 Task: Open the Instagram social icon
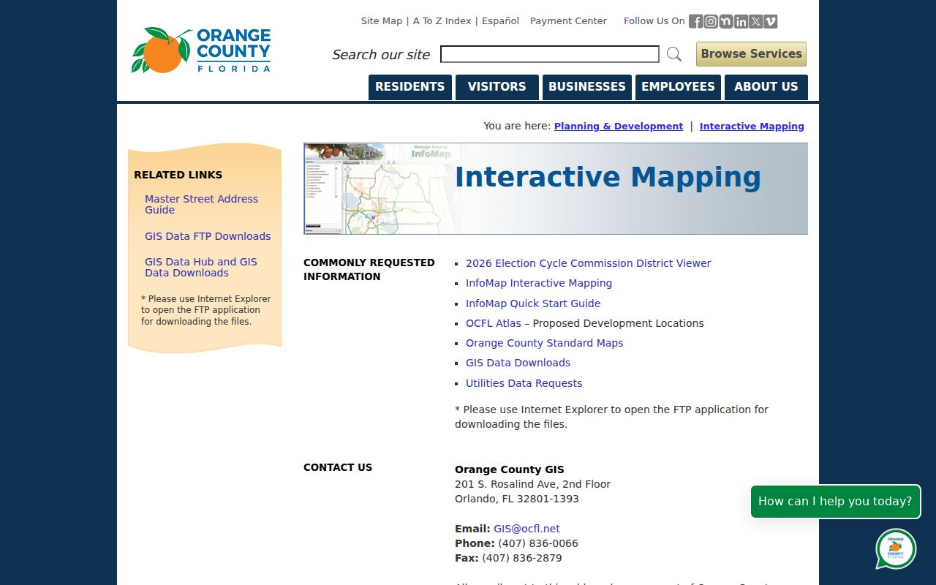[711, 21]
